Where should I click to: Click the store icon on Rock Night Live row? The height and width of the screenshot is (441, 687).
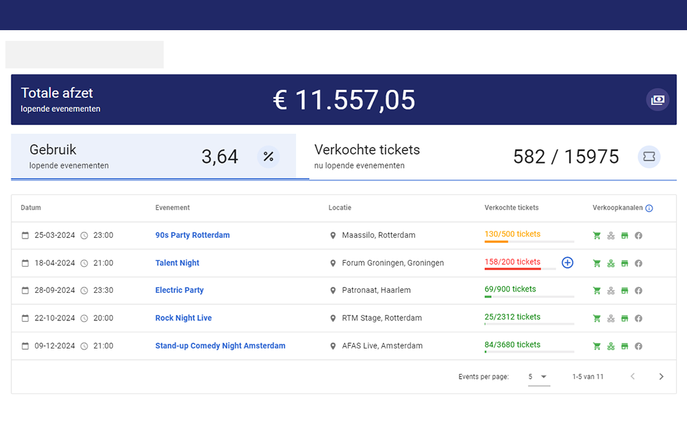click(x=625, y=318)
